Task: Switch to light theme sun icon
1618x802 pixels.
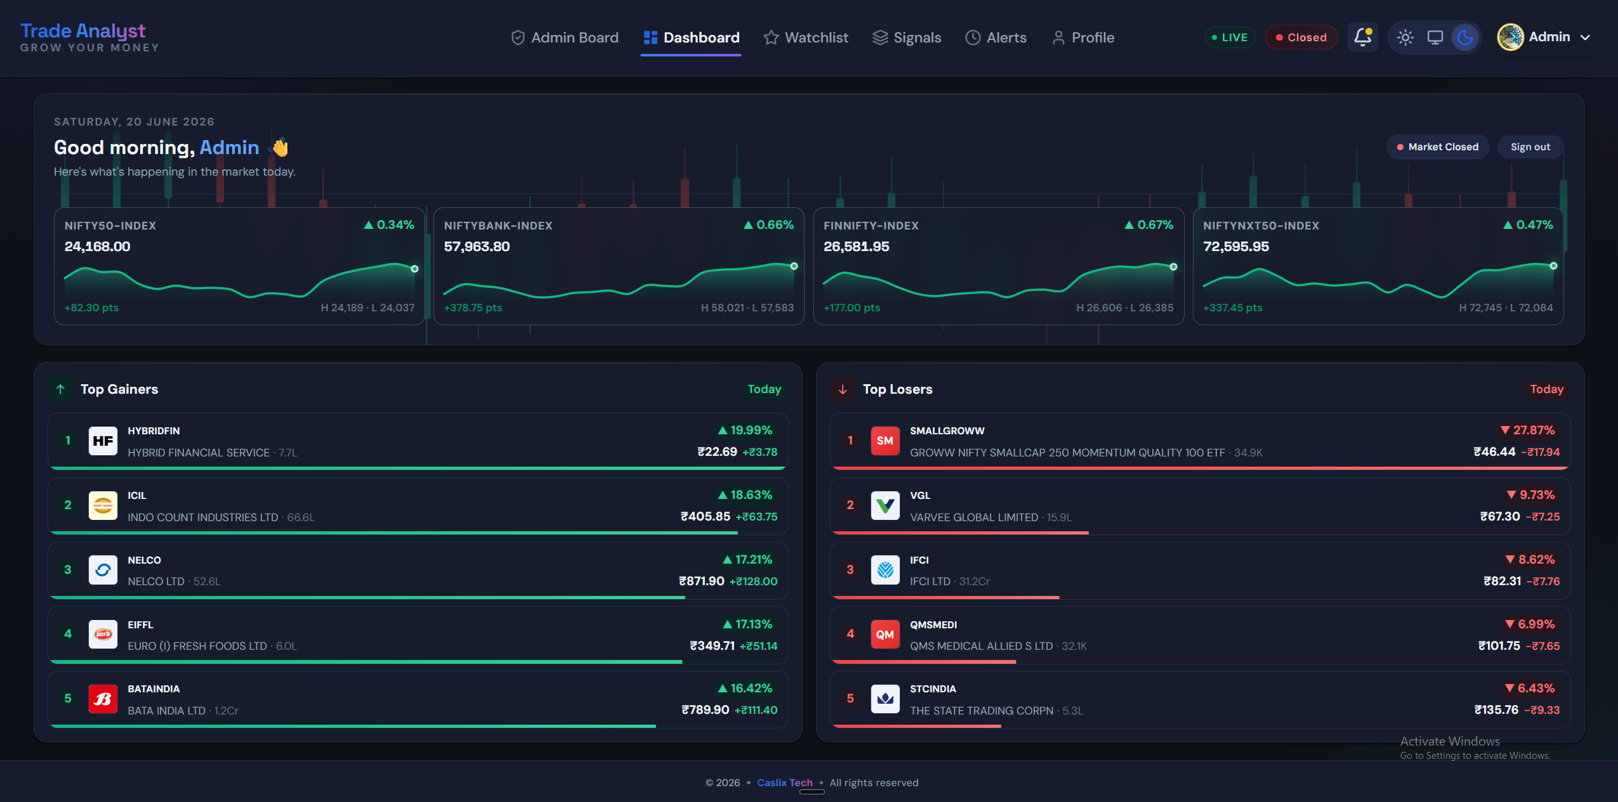Action: (x=1405, y=37)
